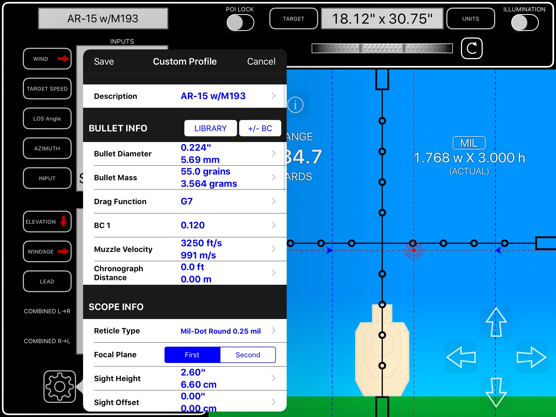This screenshot has width=556, height=417.
Task: Expand the Drag Function selector
Action: [x=184, y=201]
